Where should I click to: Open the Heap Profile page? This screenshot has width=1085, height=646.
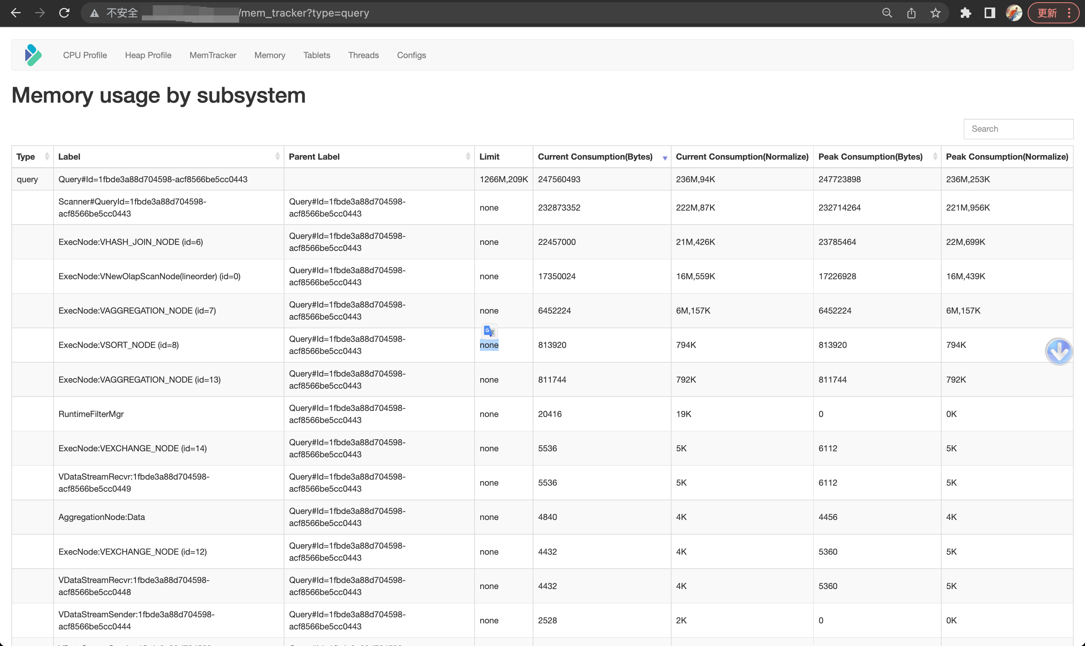pyautogui.click(x=148, y=55)
